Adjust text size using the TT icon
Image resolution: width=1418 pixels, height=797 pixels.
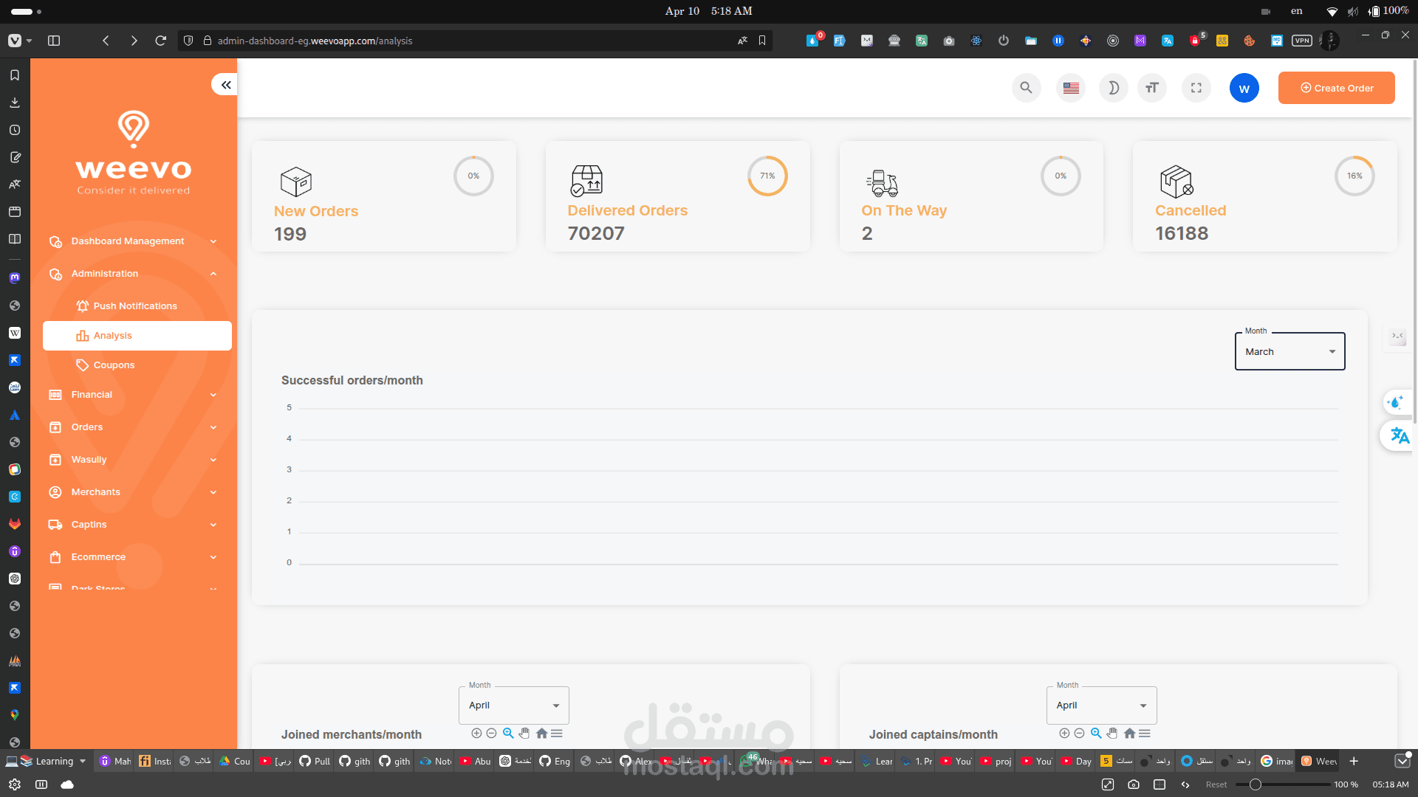click(x=1151, y=88)
